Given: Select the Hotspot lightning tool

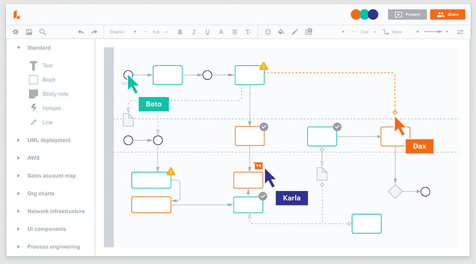Looking at the screenshot, I should [45, 108].
